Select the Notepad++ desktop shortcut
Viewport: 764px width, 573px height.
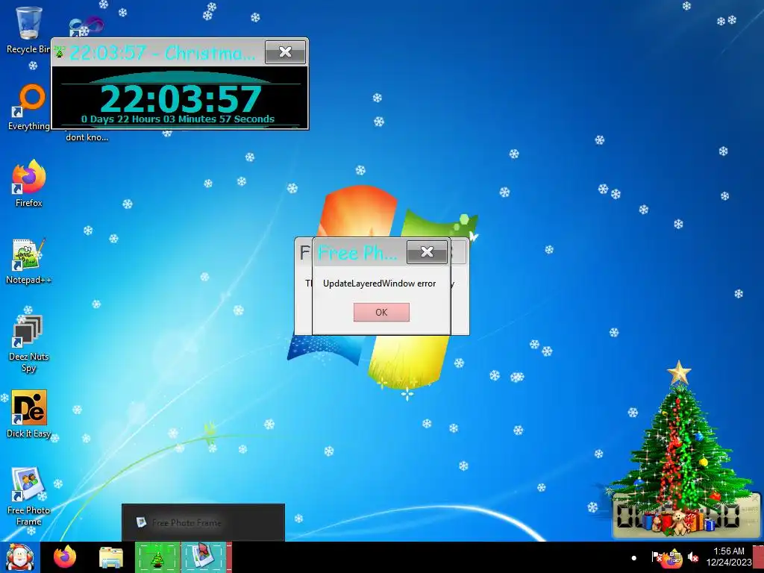pos(28,261)
